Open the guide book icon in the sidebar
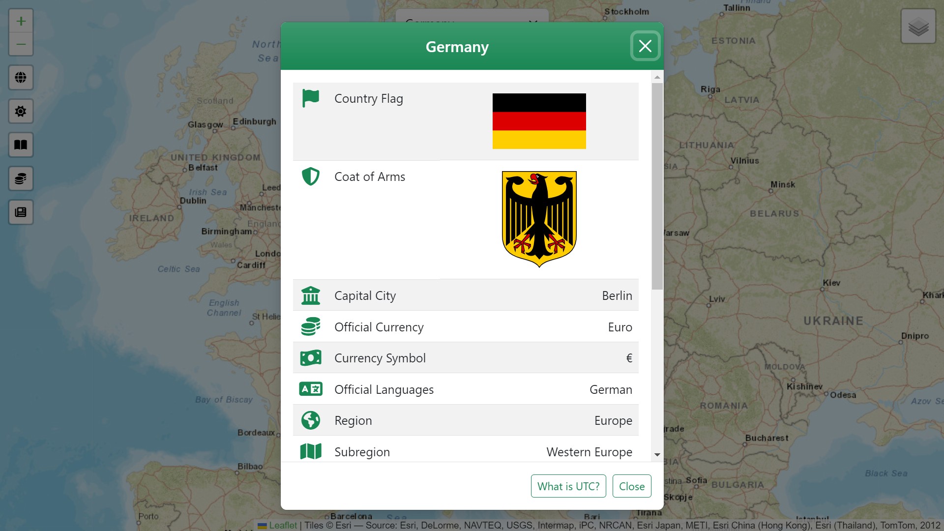 pyautogui.click(x=21, y=145)
